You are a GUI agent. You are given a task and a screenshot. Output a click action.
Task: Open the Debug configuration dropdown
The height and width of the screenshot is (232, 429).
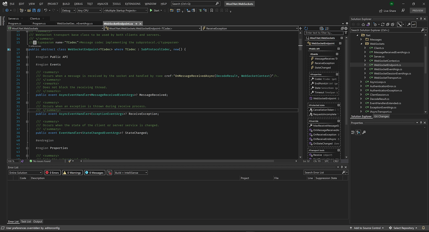(x=69, y=10)
